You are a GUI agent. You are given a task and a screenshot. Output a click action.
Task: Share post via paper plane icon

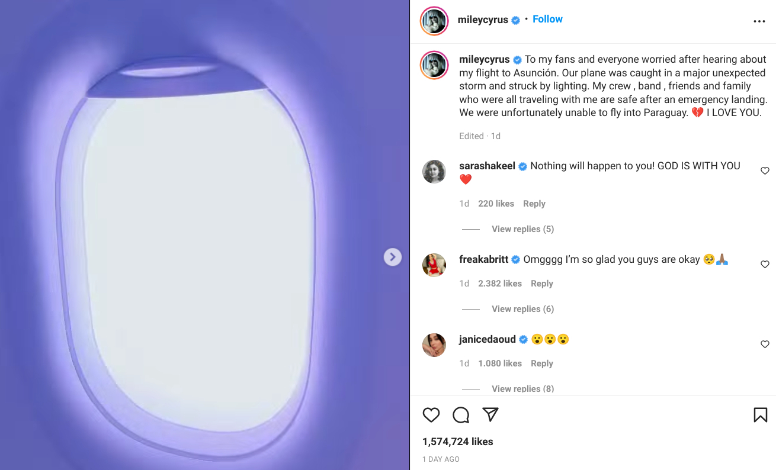(x=490, y=415)
